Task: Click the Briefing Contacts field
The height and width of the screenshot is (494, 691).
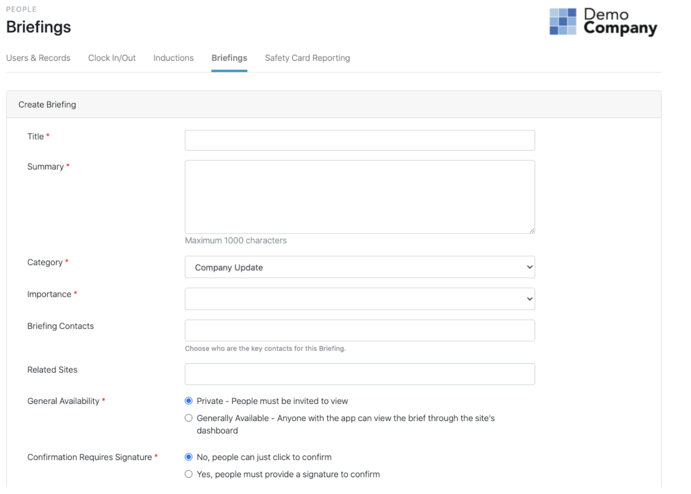Action: [359, 330]
